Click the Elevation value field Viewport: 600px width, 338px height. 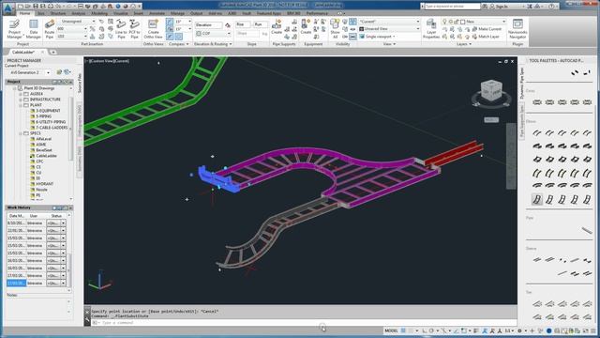208,25
